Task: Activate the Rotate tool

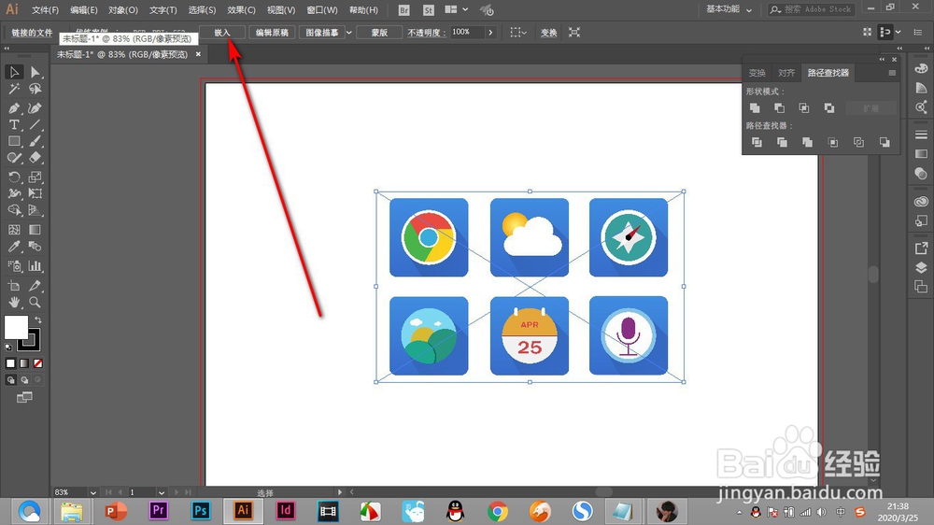Action: click(14, 177)
